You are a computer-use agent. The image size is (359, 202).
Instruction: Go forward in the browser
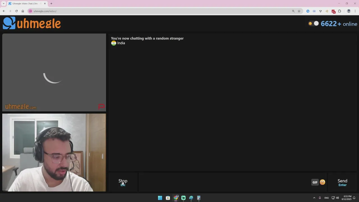point(10,11)
